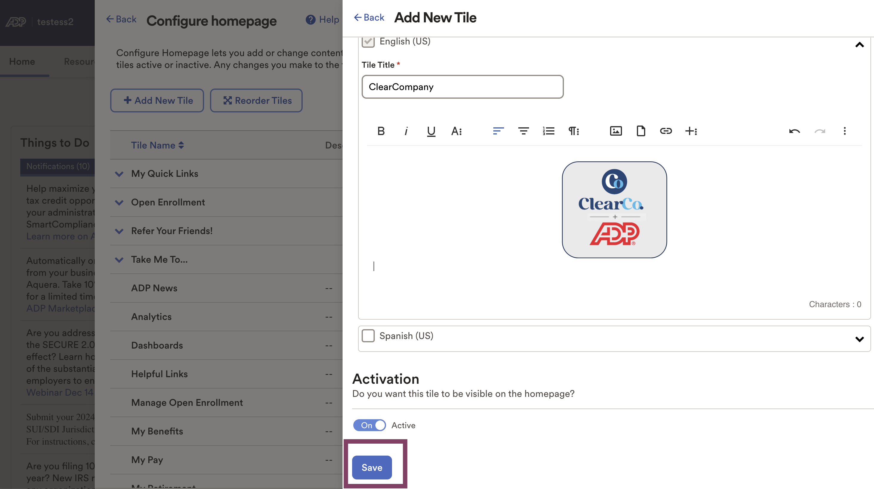874x489 pixels.
Task: Expand Refer Your Friends! row
Action: coord(119,231)
